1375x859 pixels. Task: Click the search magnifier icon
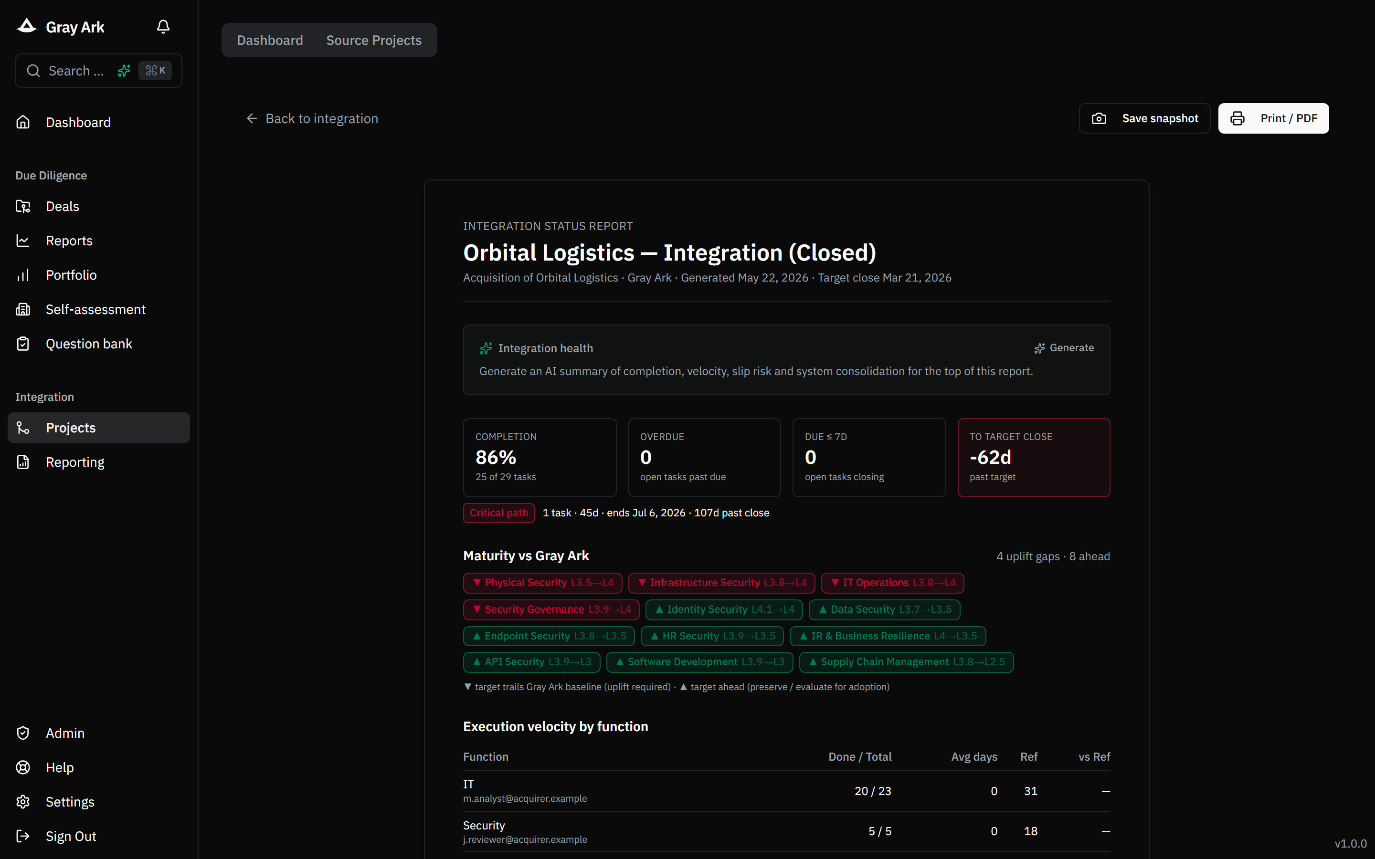(33, 71)
